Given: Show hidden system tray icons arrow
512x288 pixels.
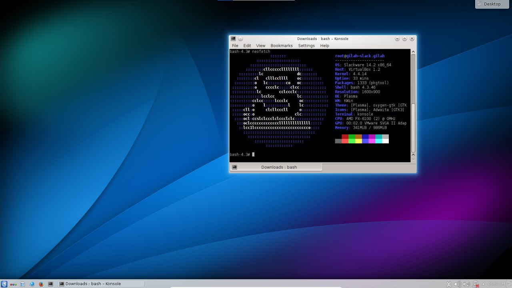Looking at the screenshot, I should (483, 284).
